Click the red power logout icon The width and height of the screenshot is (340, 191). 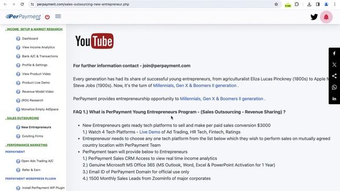tap(47, 17)
